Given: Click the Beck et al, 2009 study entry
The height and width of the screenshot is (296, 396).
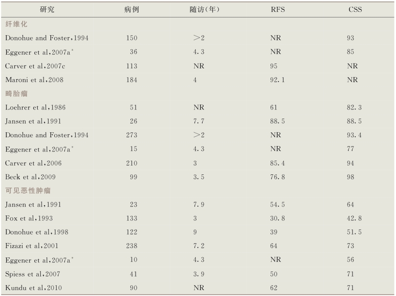Looking at the screenshot, I should pyautogui.click(x=30, y=177).
